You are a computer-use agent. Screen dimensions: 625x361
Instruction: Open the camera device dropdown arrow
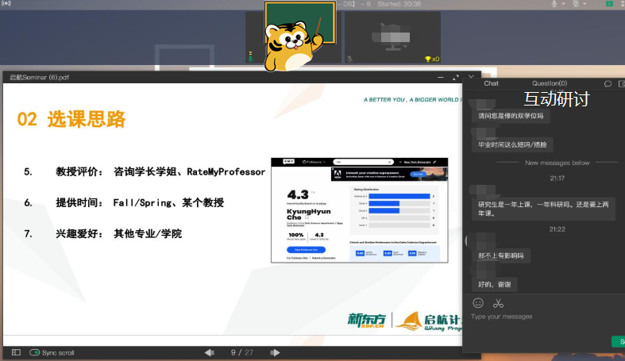(x=584, y=4)
